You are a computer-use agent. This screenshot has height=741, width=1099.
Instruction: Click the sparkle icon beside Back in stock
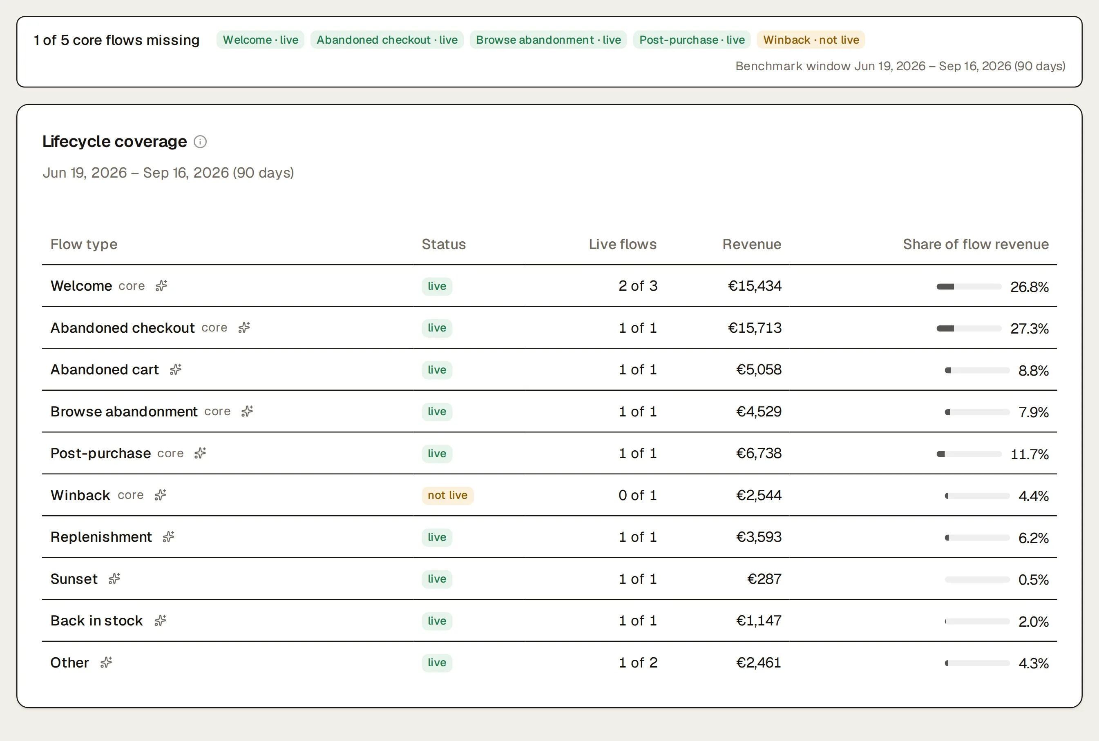pyautogui.click(x=161, y=621)
